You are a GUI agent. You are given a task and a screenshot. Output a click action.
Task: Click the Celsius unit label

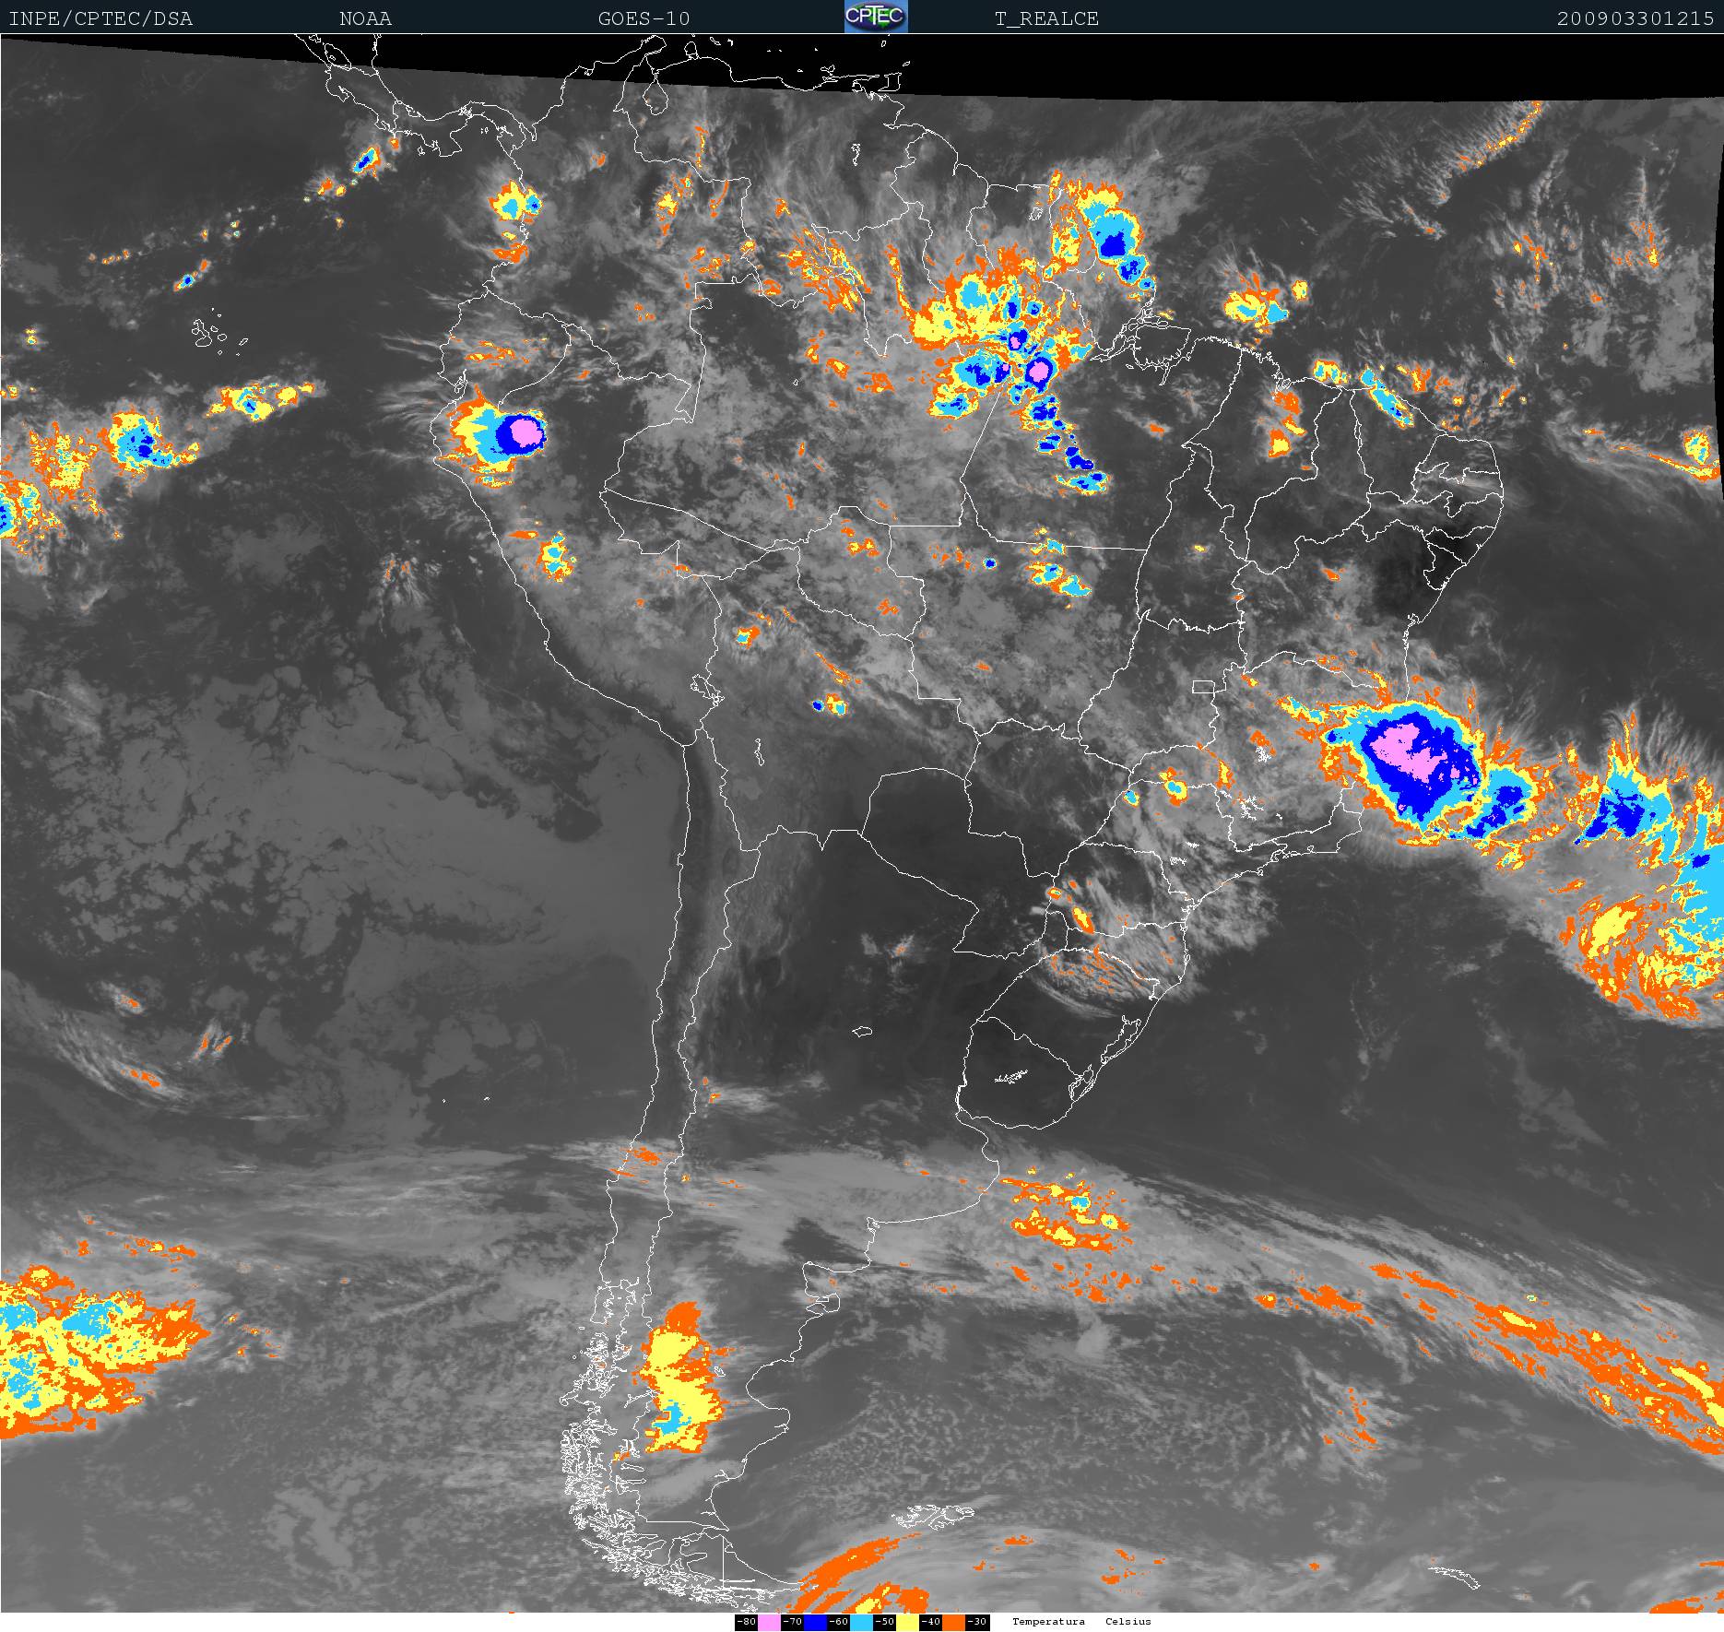tap(1128, 1622)
